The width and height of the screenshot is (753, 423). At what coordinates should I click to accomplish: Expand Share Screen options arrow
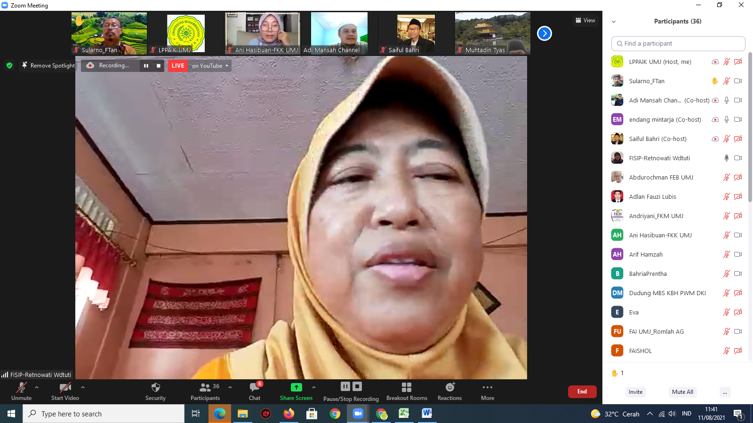click(314, 387)
